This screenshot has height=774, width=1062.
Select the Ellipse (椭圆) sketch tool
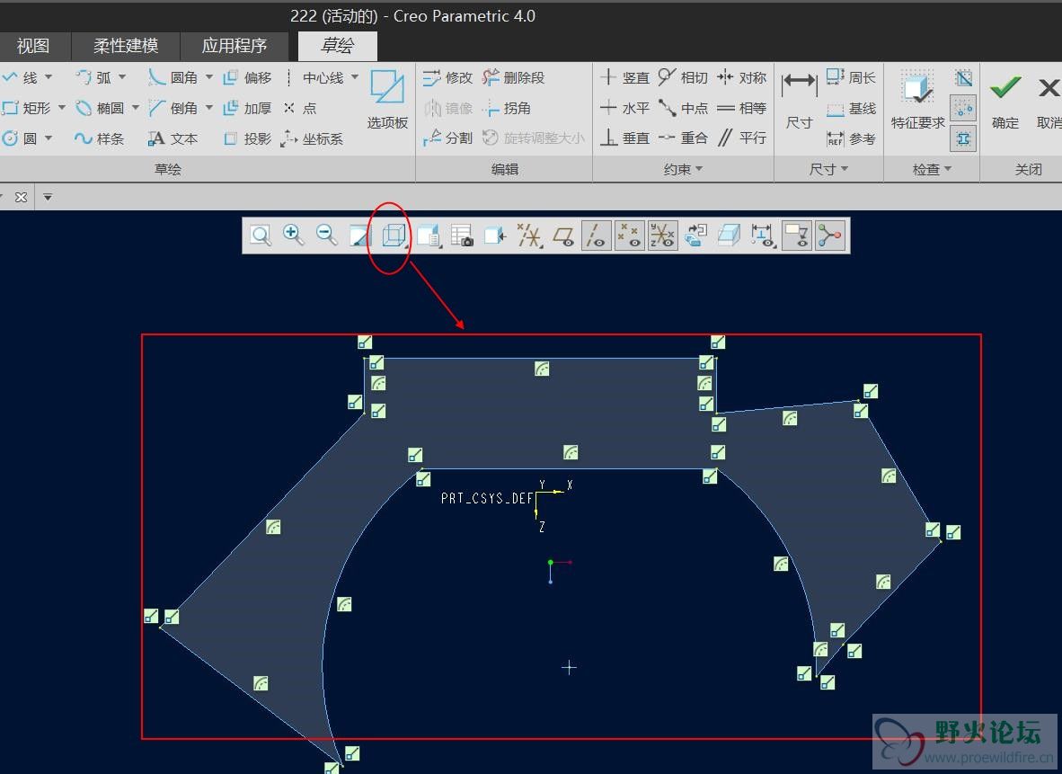(x=101, y=108)
